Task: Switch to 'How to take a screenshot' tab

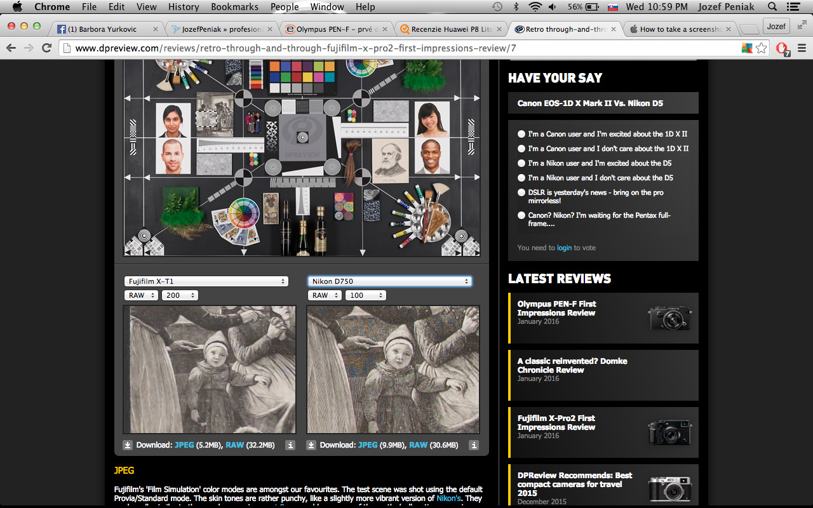Action: (x=678, y=29)
